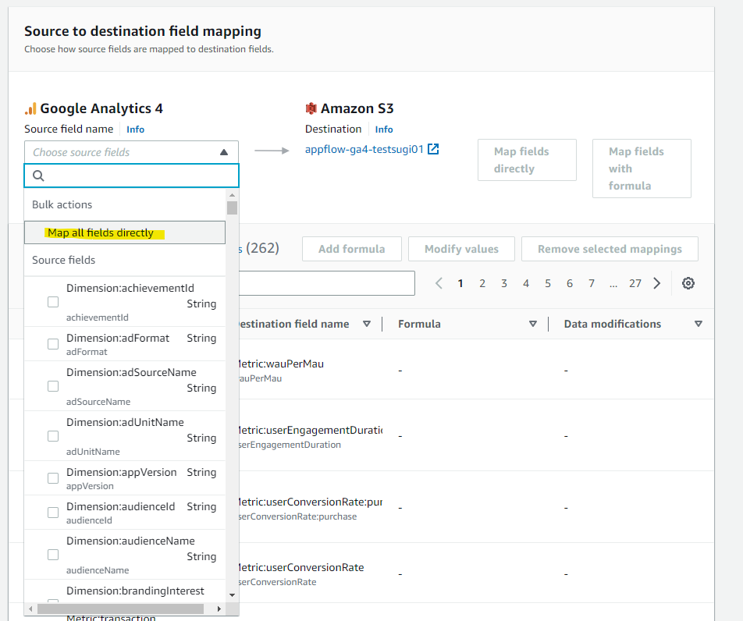The image size is (743, 621).
Task: Sort by Destination field name arrow
Action: coord(366,324)
